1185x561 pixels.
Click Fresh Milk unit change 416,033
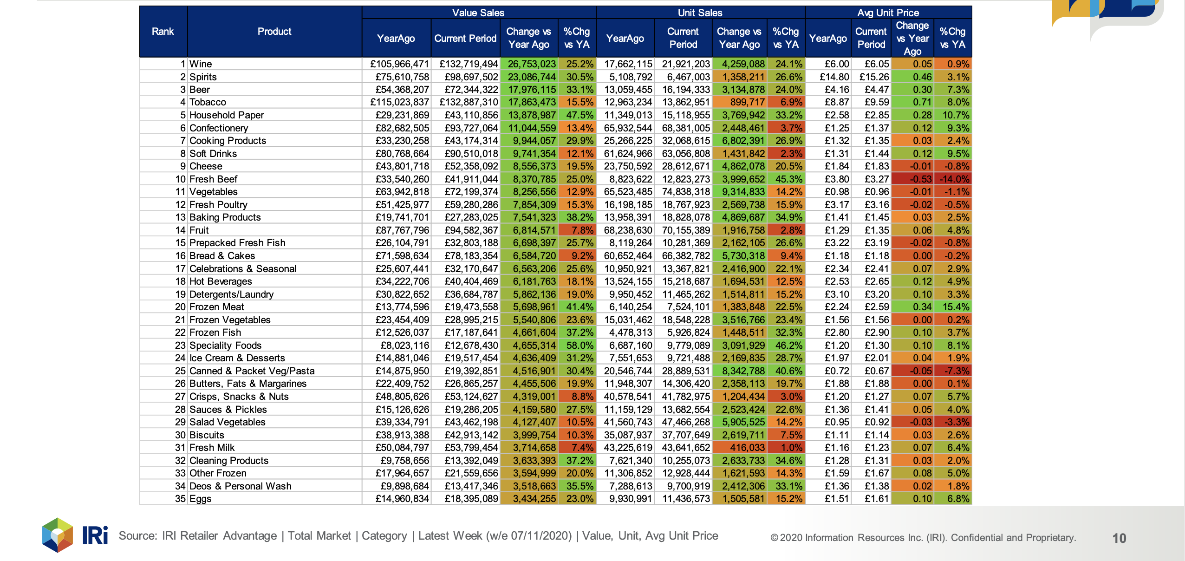740,448
